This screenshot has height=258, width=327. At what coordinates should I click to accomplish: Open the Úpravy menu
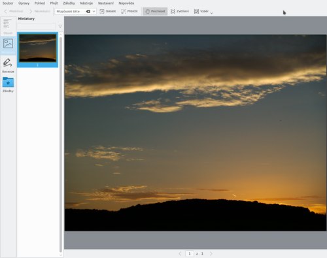[x=24, y=3]
